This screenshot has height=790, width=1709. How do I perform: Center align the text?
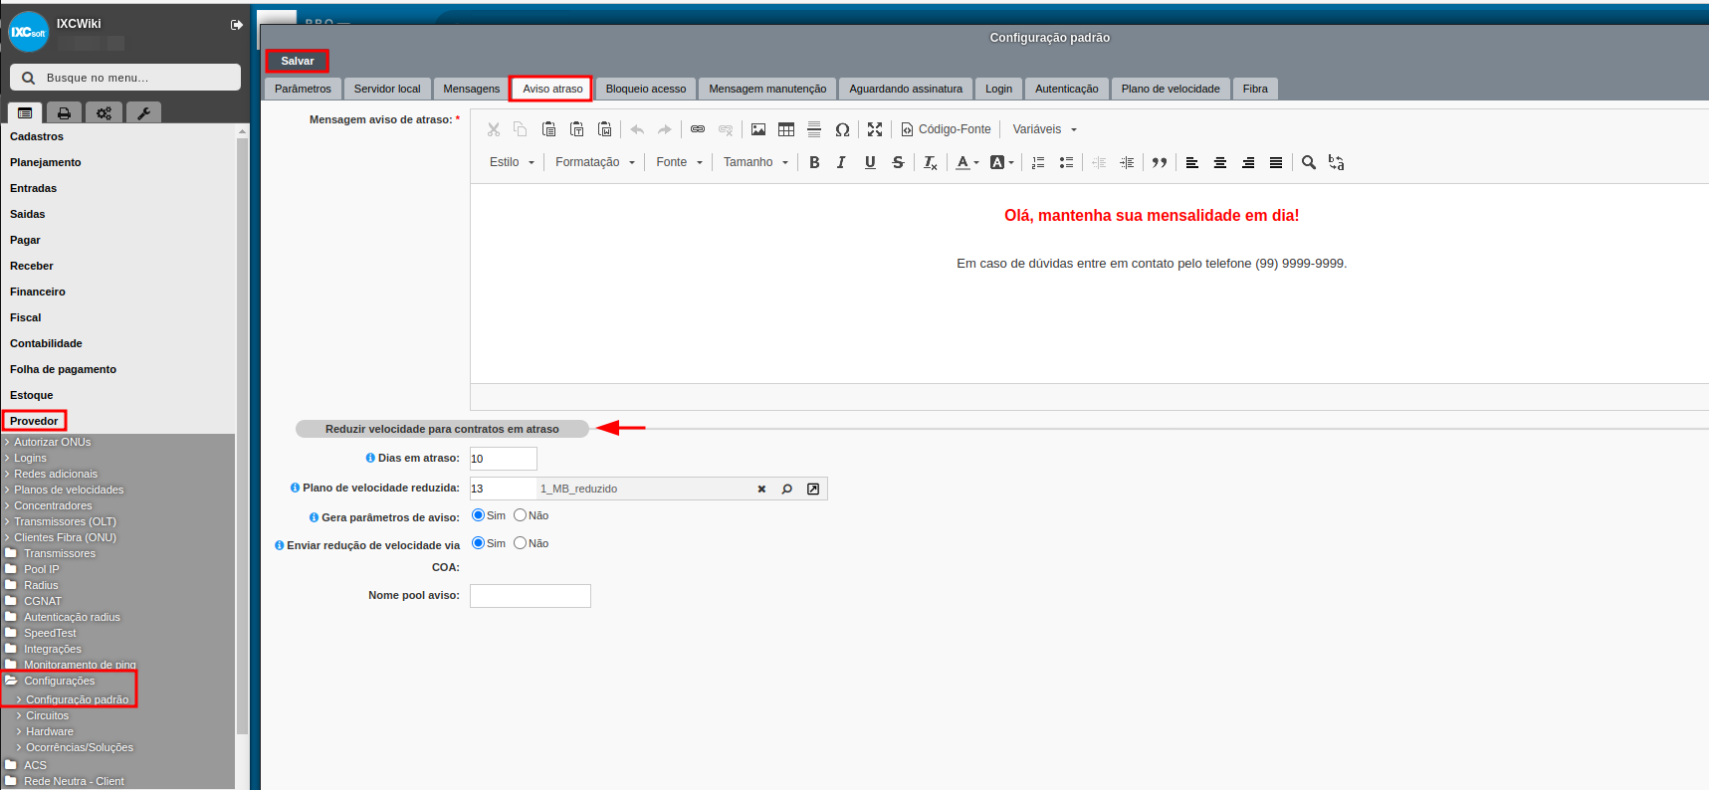point(1220,162)
